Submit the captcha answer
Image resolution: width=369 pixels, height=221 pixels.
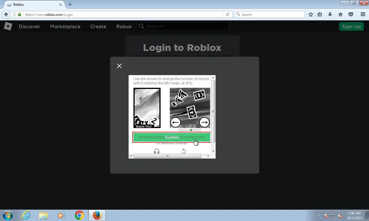[x=172, y=137]
